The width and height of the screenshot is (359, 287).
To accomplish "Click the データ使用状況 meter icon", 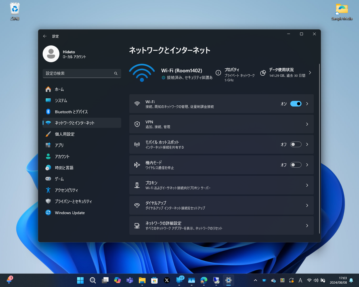I will pos(263,73).
